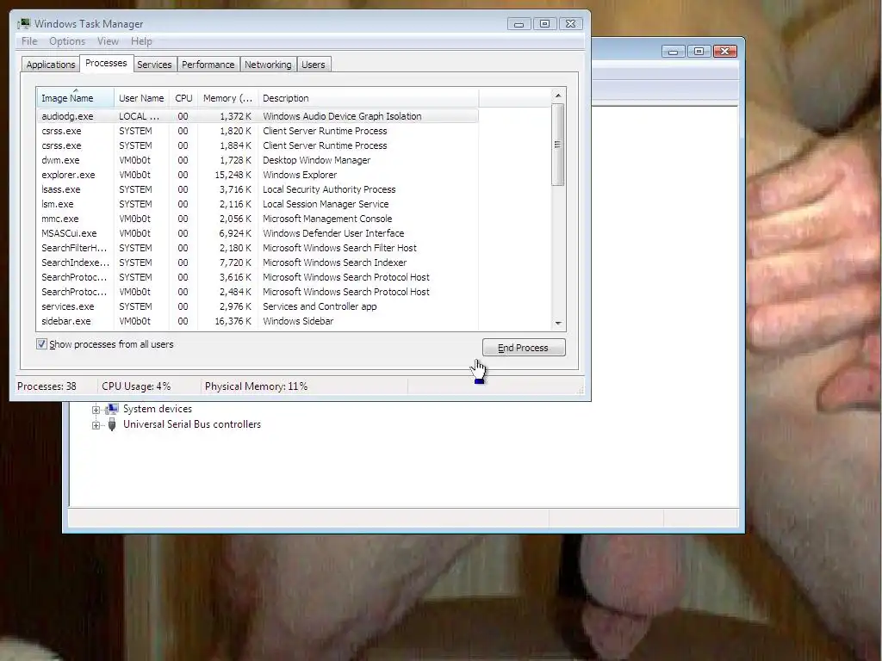Select csrss.exe row with 1,820 K memory

(258, 131)
